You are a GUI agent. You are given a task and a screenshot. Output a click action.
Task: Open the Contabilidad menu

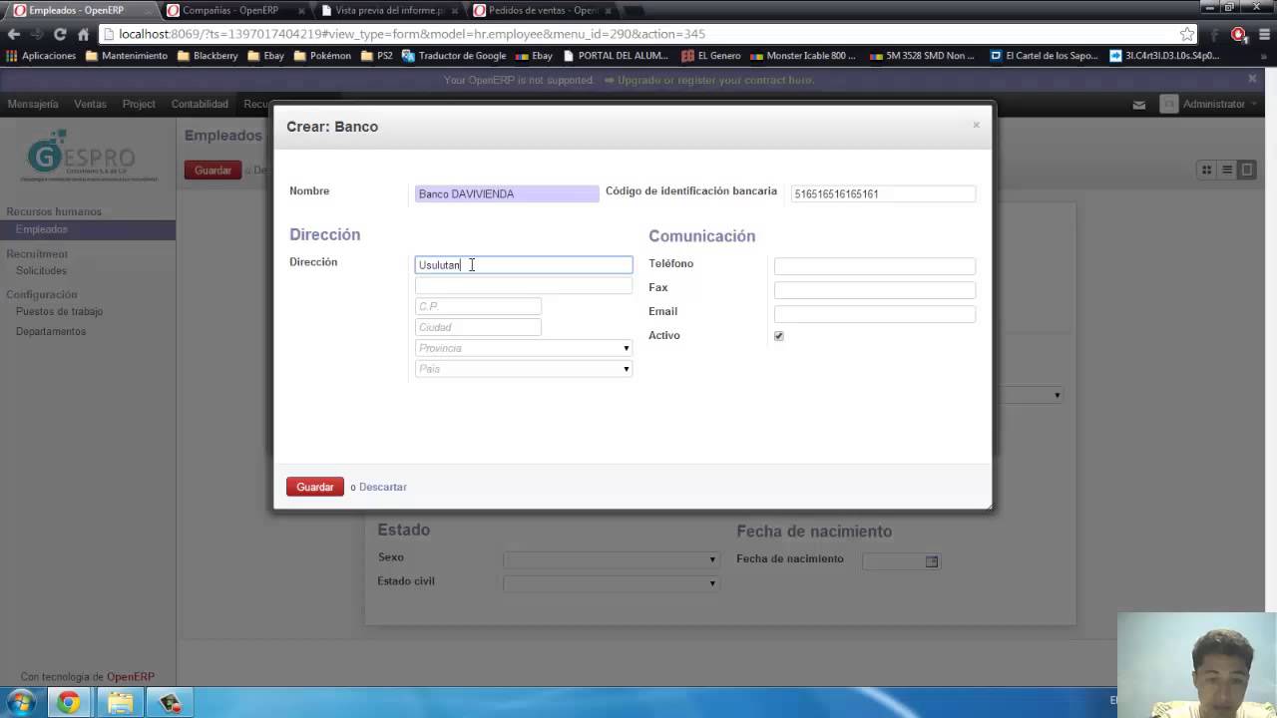(200, 104)
